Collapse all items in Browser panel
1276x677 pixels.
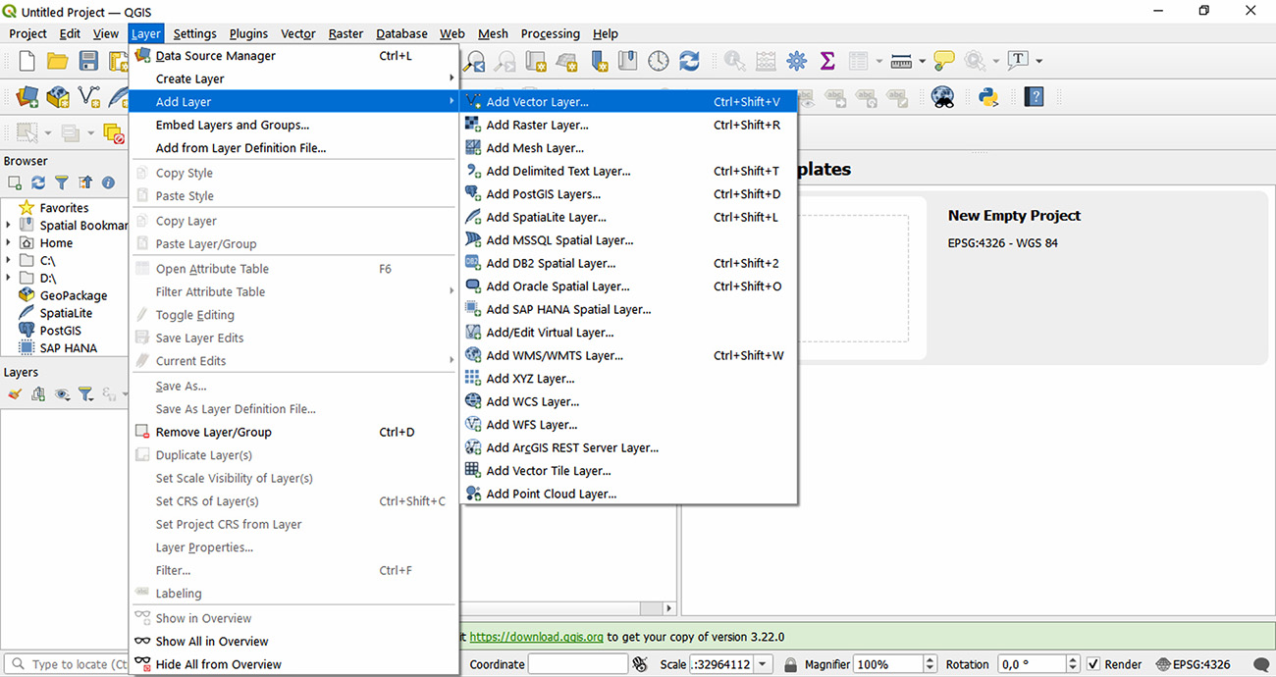tap(85, 182)
